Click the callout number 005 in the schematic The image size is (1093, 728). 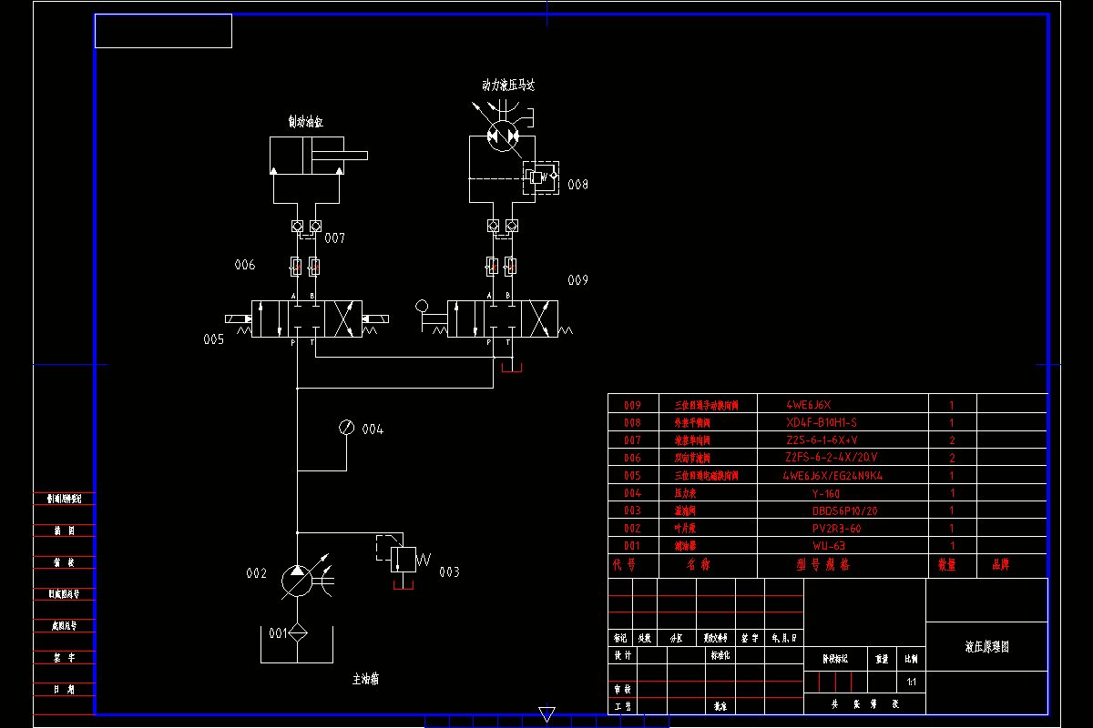tap(213, 339)
